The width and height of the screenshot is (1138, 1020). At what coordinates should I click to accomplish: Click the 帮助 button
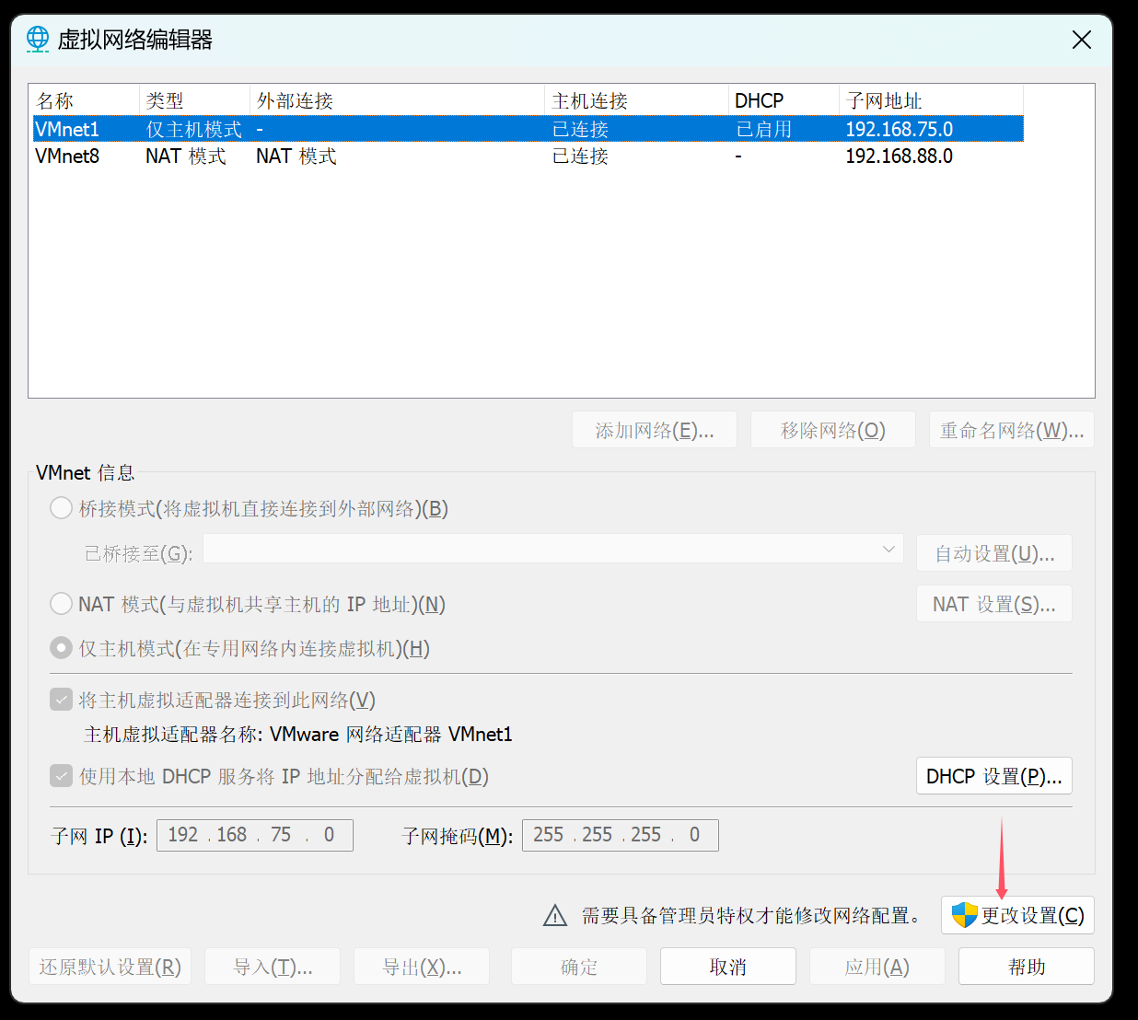click(1027, 967)
